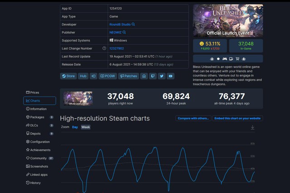Click the Windows supported system entry
Screen dimensions: 290x193
tap(118, 40)
